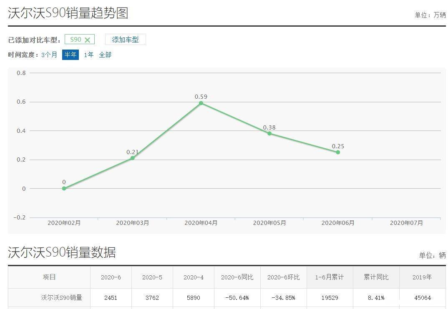Image resolution: width=448 pixels, height=309 pixels.
Task: Click the -0.2 y-axis label
Action: [20, 217]
